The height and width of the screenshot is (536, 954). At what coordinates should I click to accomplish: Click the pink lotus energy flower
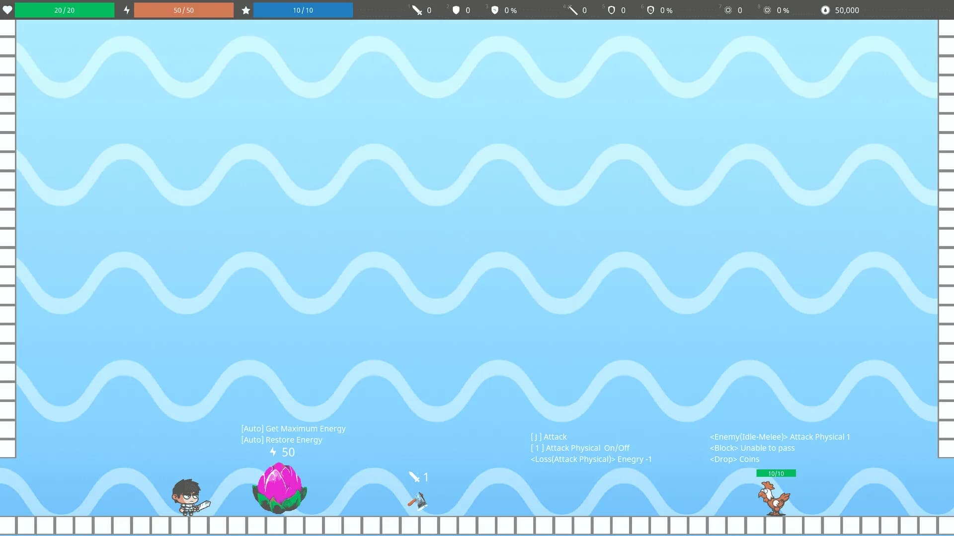click(280, 488)
